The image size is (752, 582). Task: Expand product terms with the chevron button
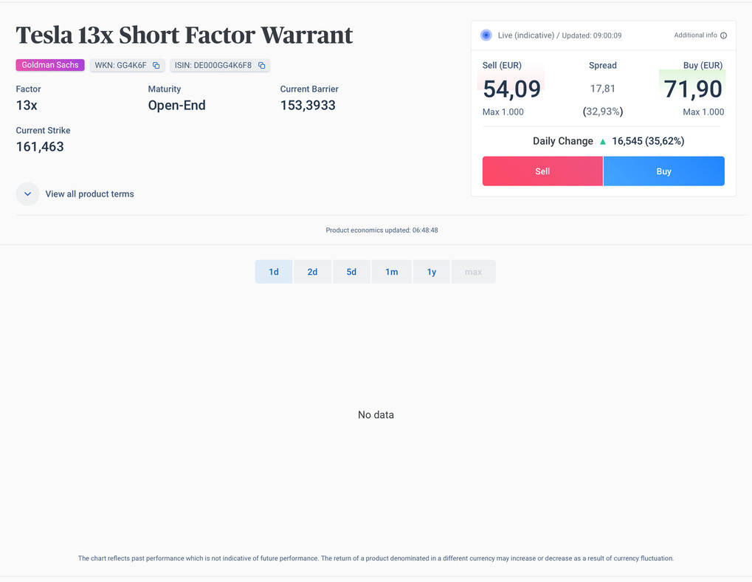[27, 194]
